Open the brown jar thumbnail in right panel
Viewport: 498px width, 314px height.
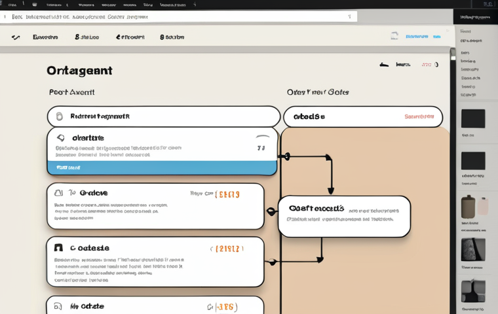(468, 207)
